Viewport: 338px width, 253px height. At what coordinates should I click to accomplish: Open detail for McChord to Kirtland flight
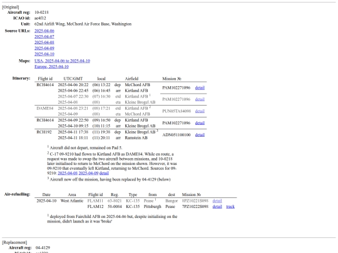pos(200,87)
